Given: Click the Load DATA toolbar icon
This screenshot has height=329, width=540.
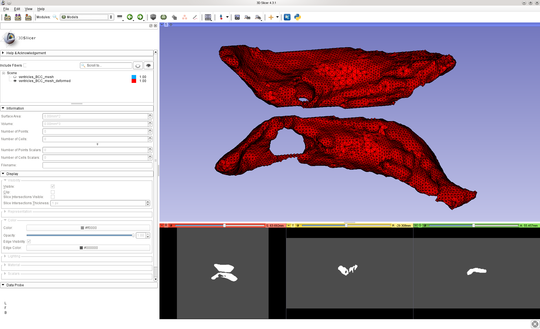Looking at the screenshot, I should click(x=8, y=17).
